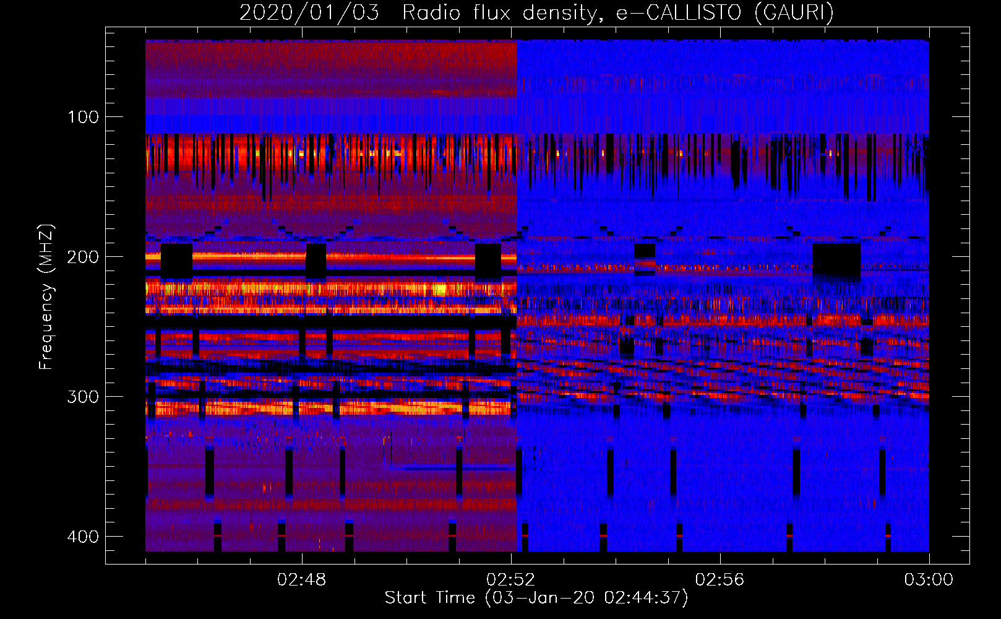Select the 200 frequency axis label
The image size is (1001, 619).
[x=83, y=257]
